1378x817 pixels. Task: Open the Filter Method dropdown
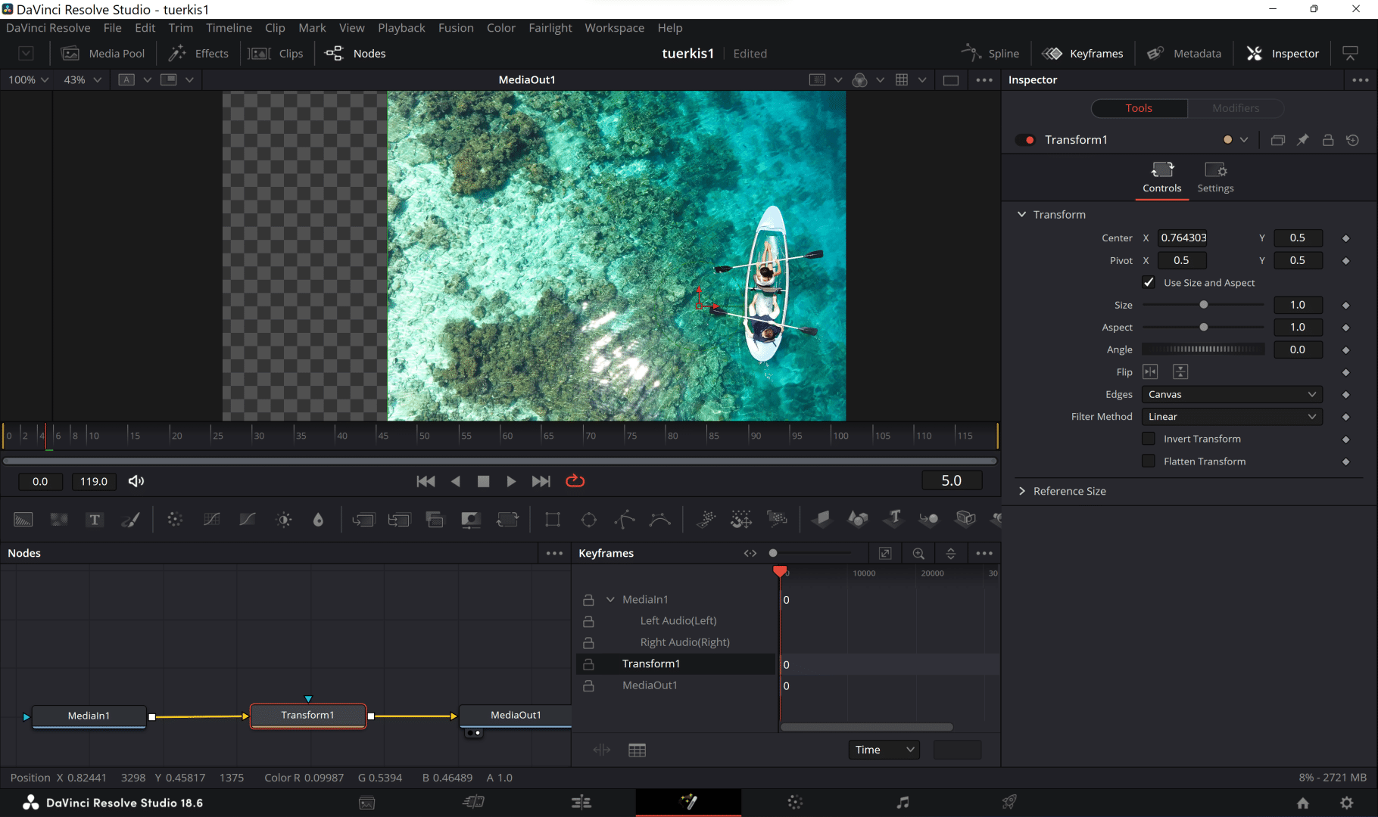tap(1232, 417)
